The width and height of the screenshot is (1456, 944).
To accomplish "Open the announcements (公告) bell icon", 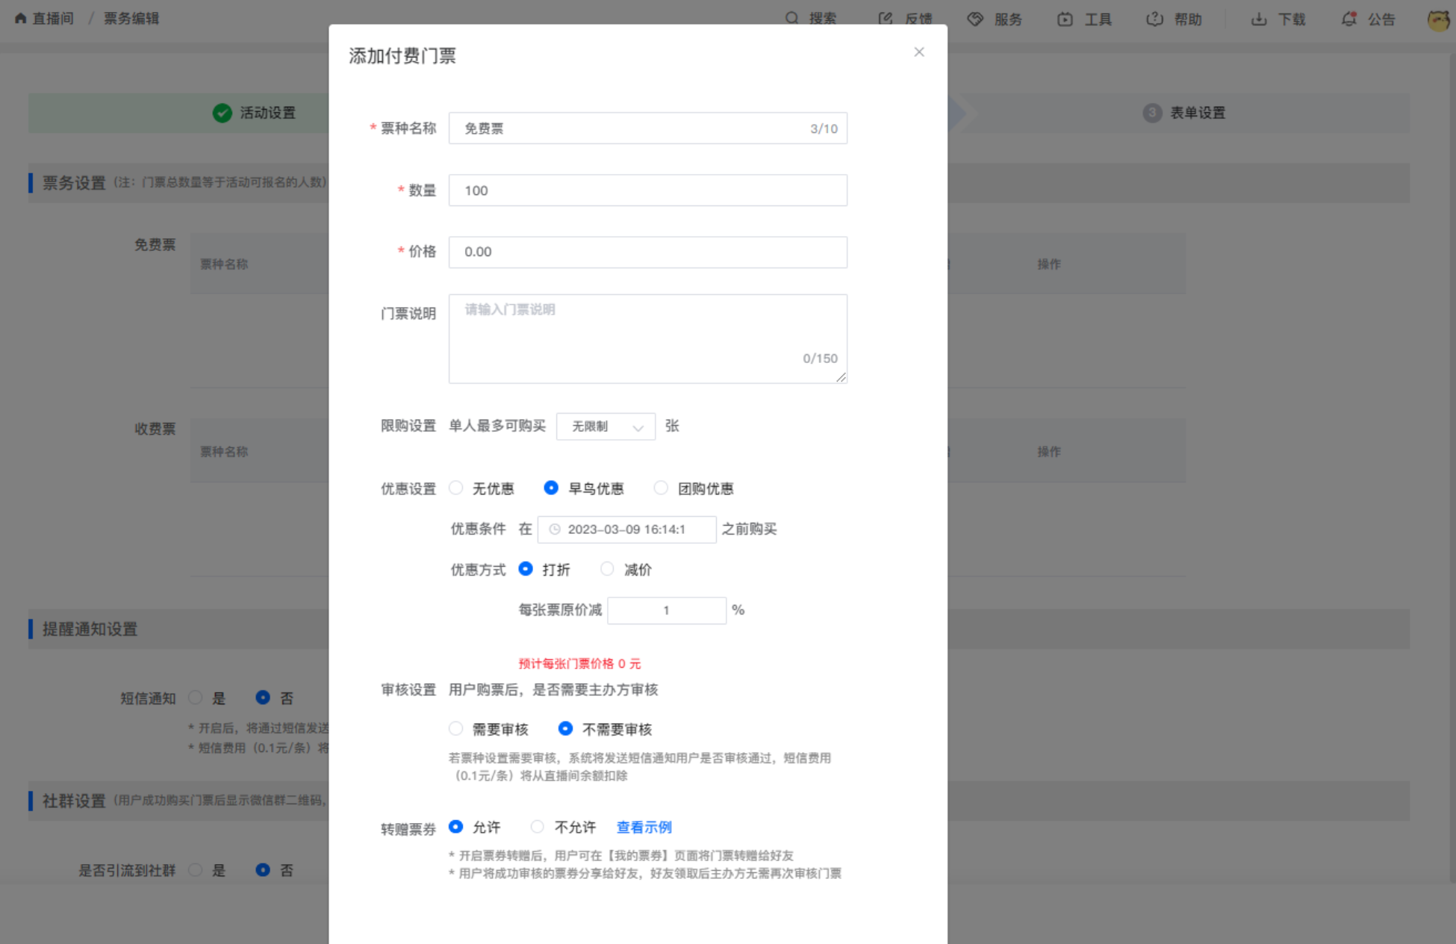I will pos(1348,19).
